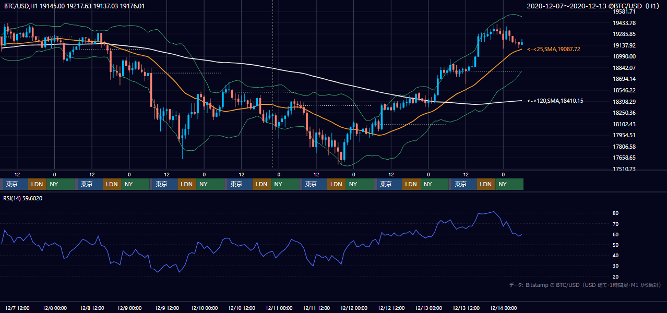
Task: Select the 12/12 00:00 date label
Action: coord(353,308)
